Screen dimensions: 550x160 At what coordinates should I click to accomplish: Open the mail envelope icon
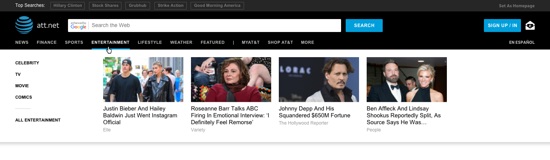tap(530, 26)
